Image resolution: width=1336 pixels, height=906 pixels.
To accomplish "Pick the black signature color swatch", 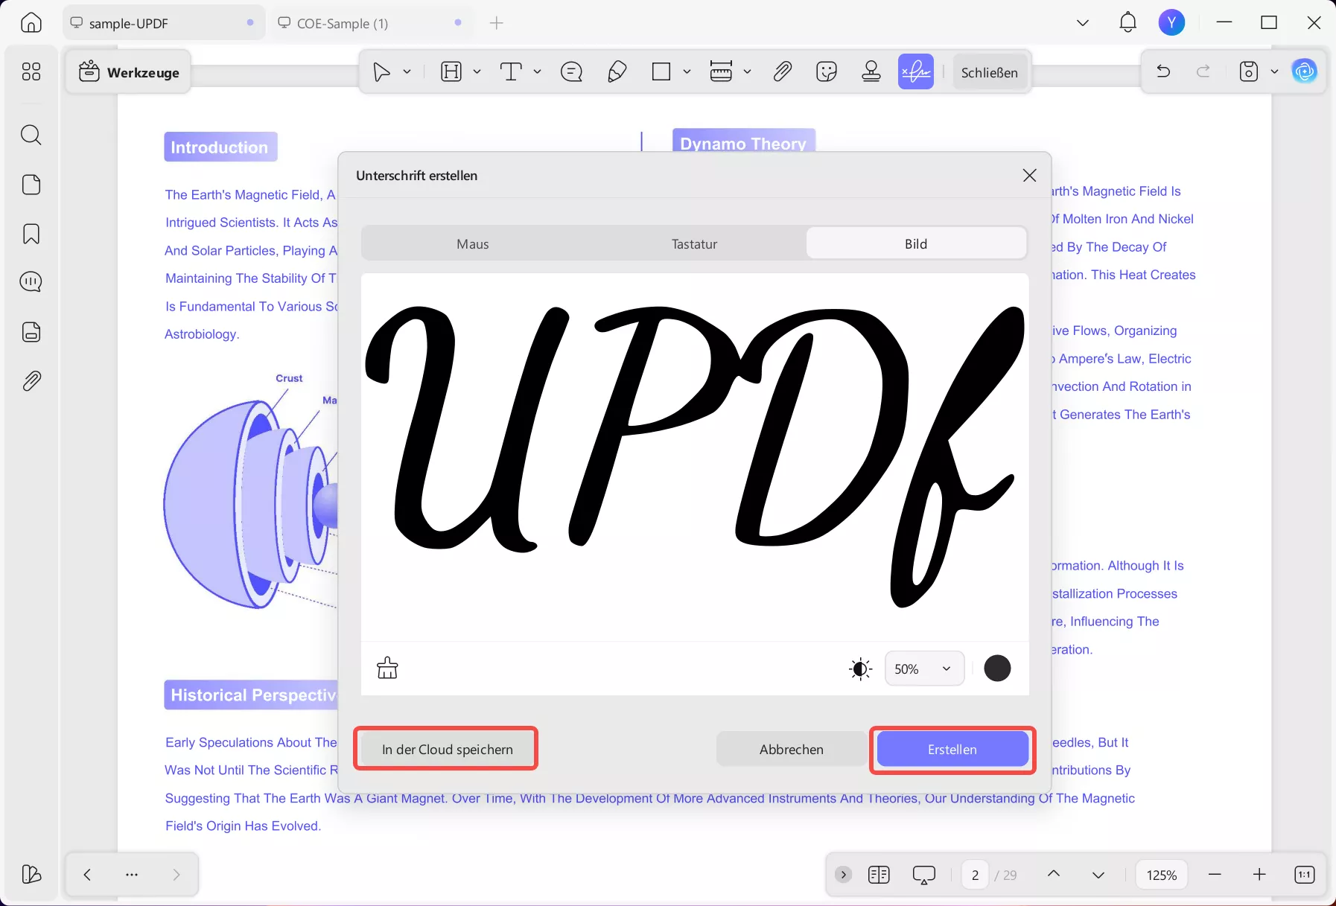I will coord(997,669).
